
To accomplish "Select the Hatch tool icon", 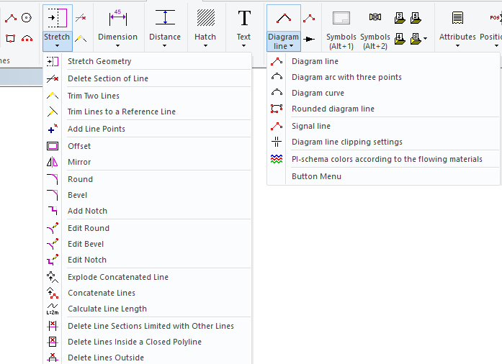I will click(205, 17).
